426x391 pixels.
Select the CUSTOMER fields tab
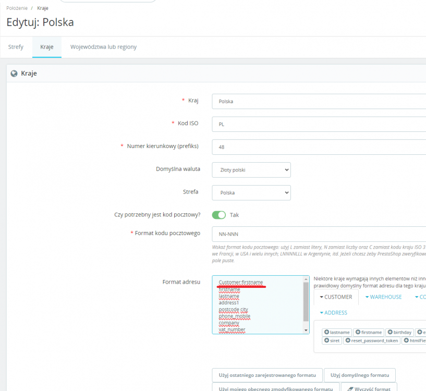335,297
